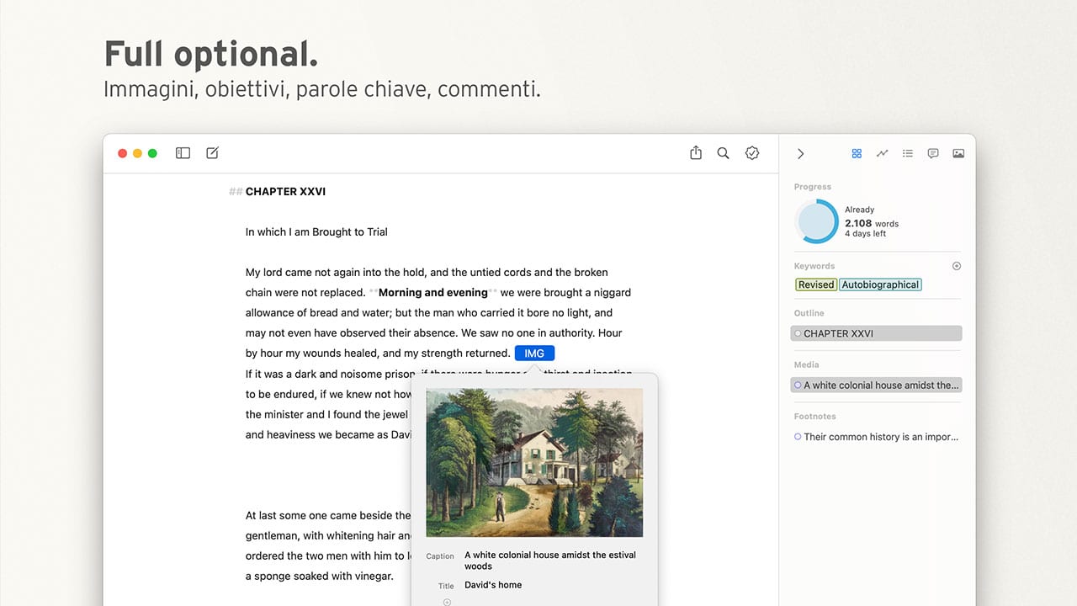This screenshot has height=606, width=1077.
Task: Toggle the library sidebar icon
Action: (183, 153)
